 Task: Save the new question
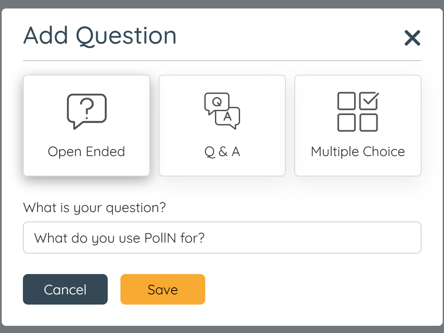[162, 289]
